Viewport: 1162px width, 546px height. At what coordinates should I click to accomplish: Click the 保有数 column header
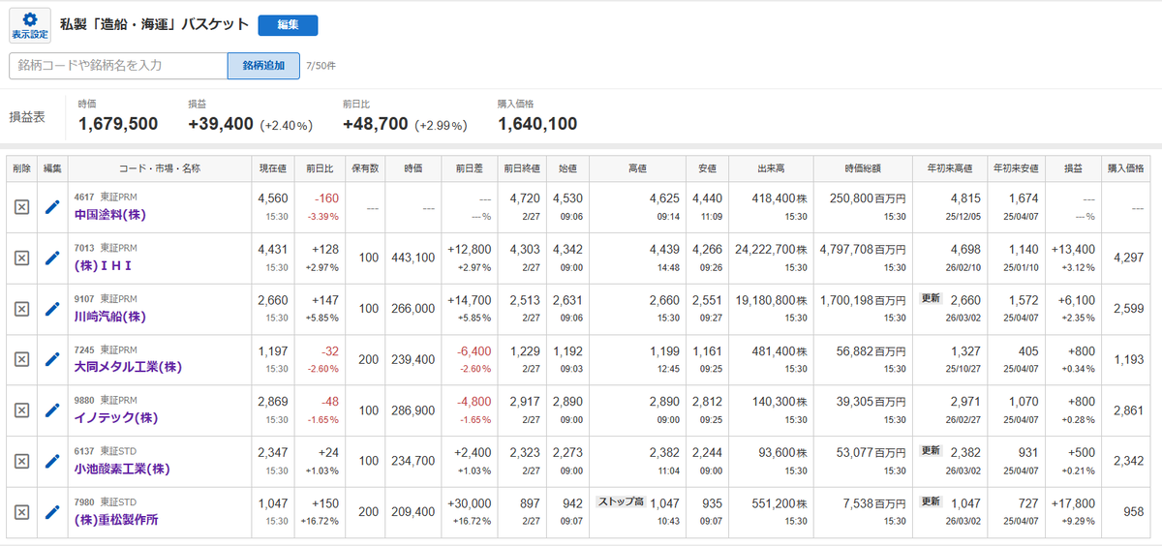pyautogui.click(x=363, y=168)
